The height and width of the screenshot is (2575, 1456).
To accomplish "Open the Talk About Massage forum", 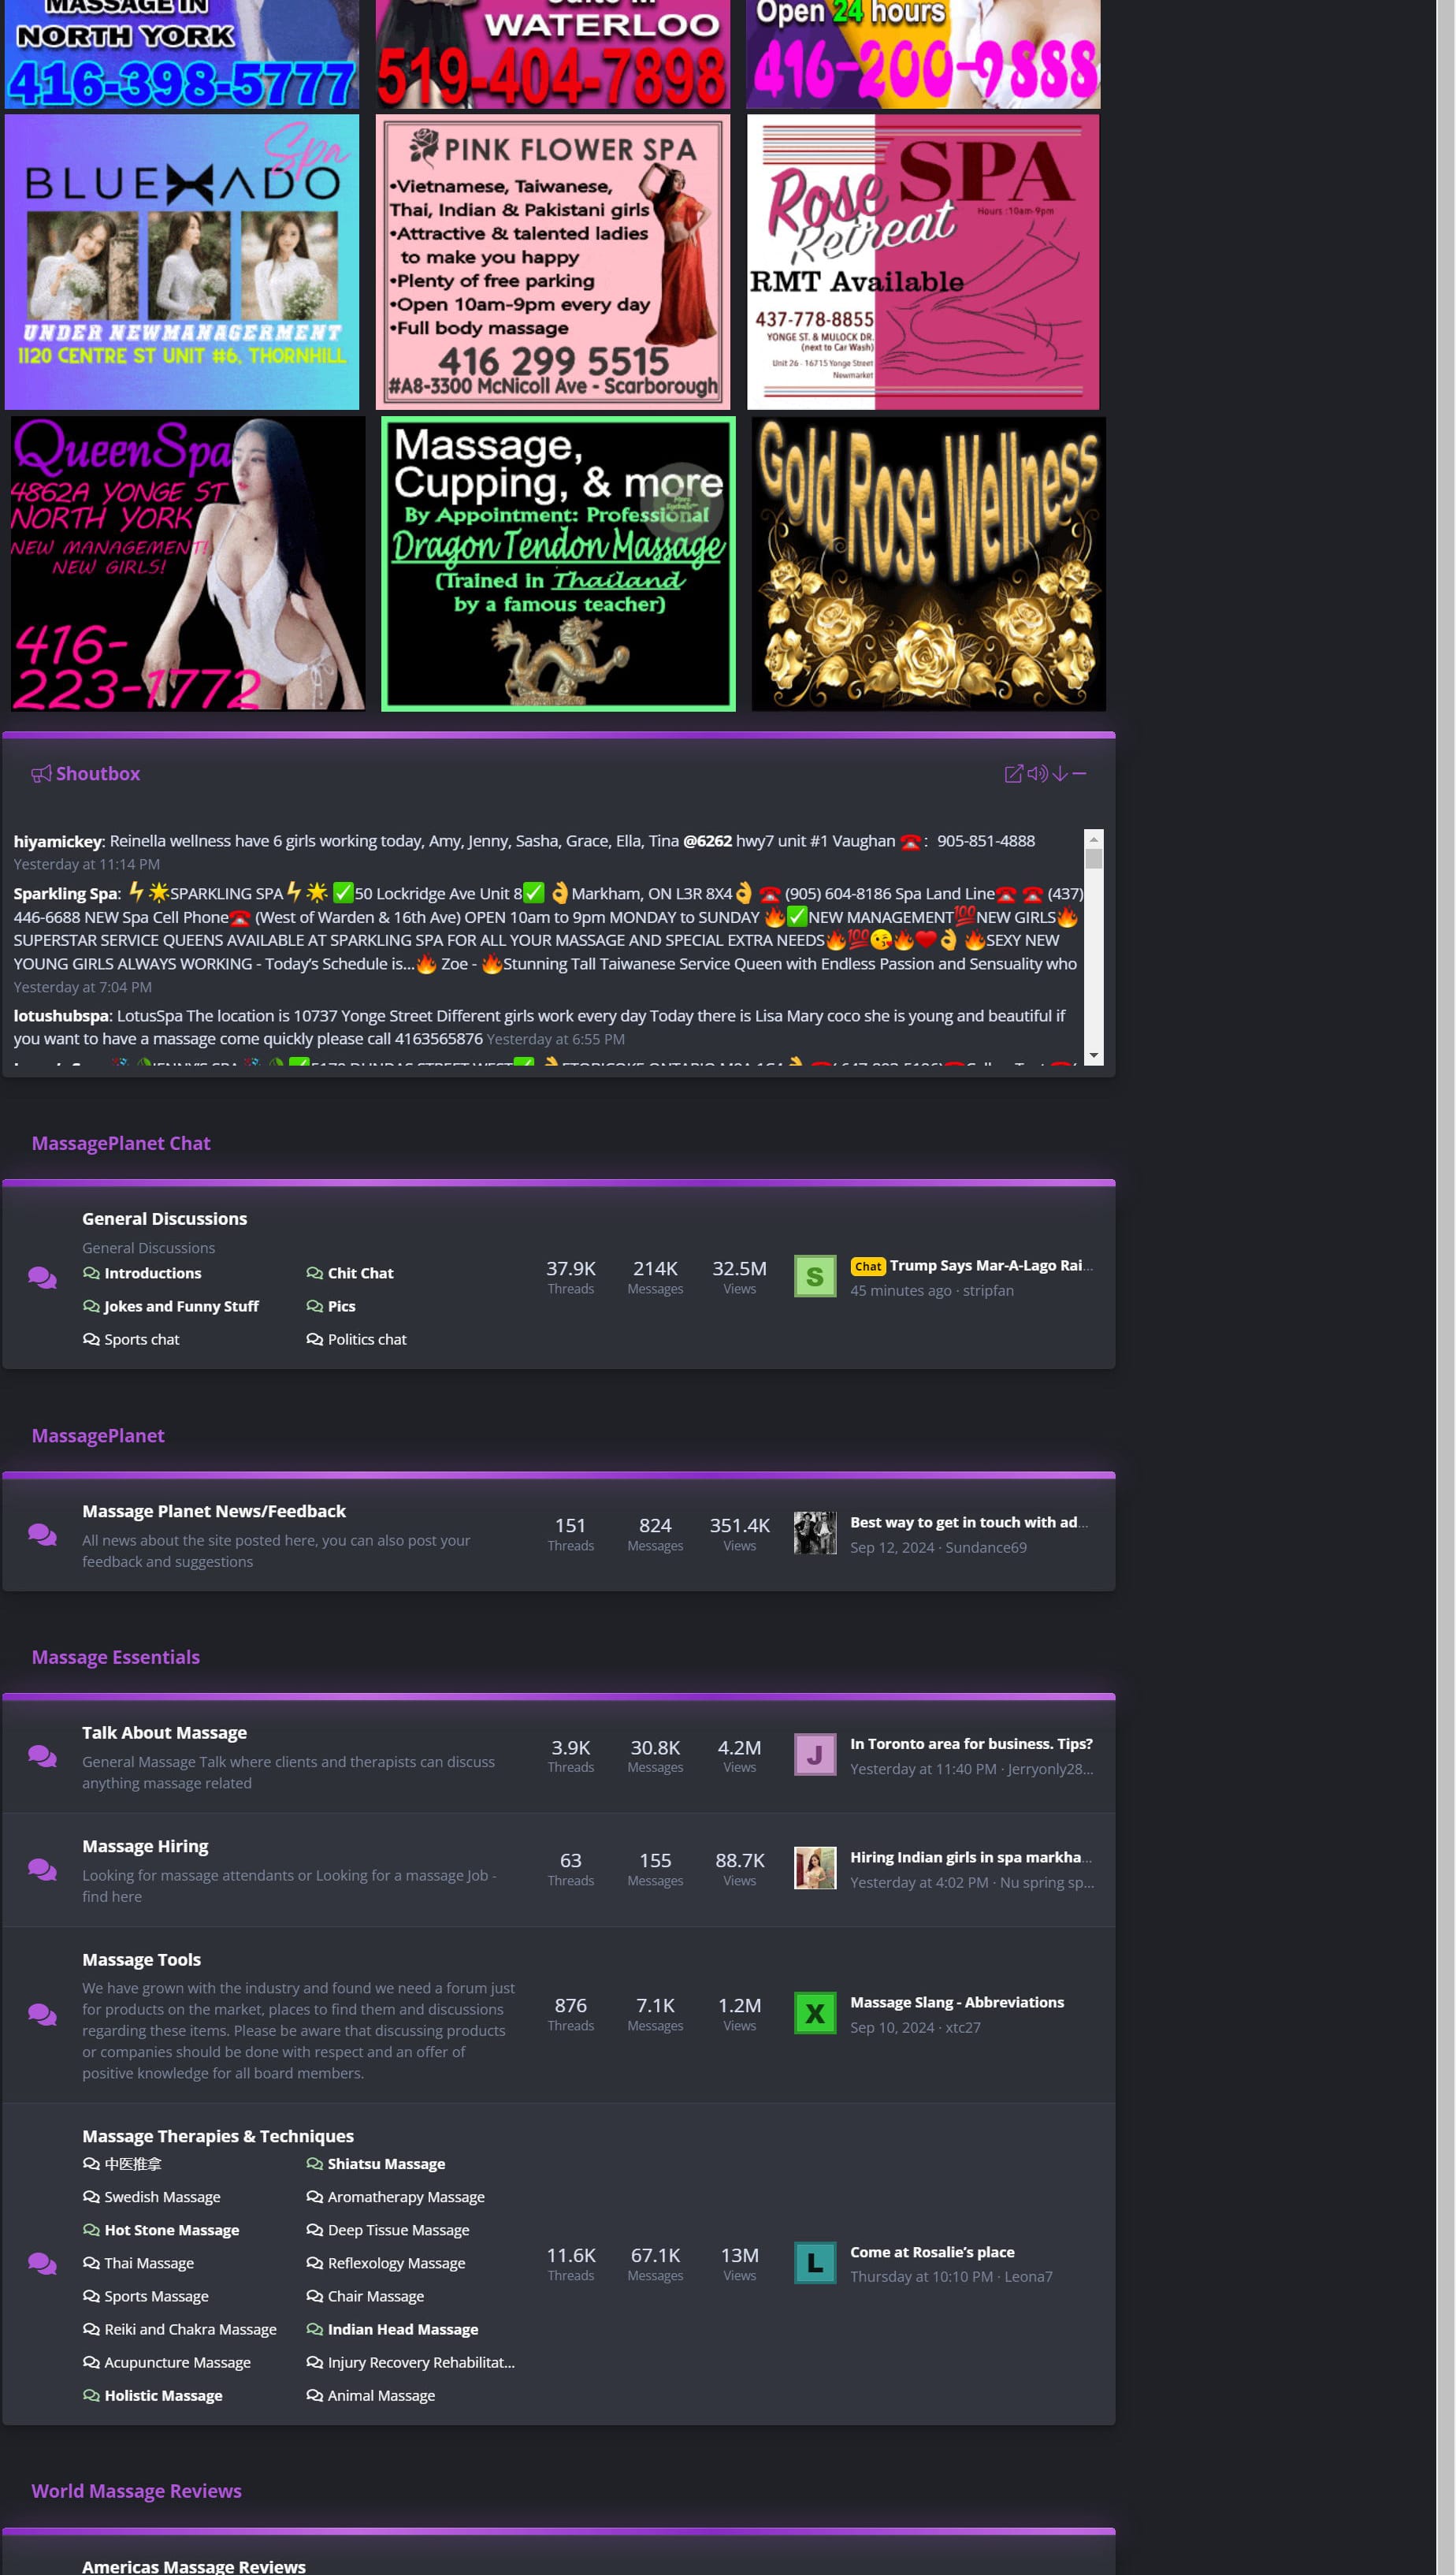I will tap(164, 1732).
